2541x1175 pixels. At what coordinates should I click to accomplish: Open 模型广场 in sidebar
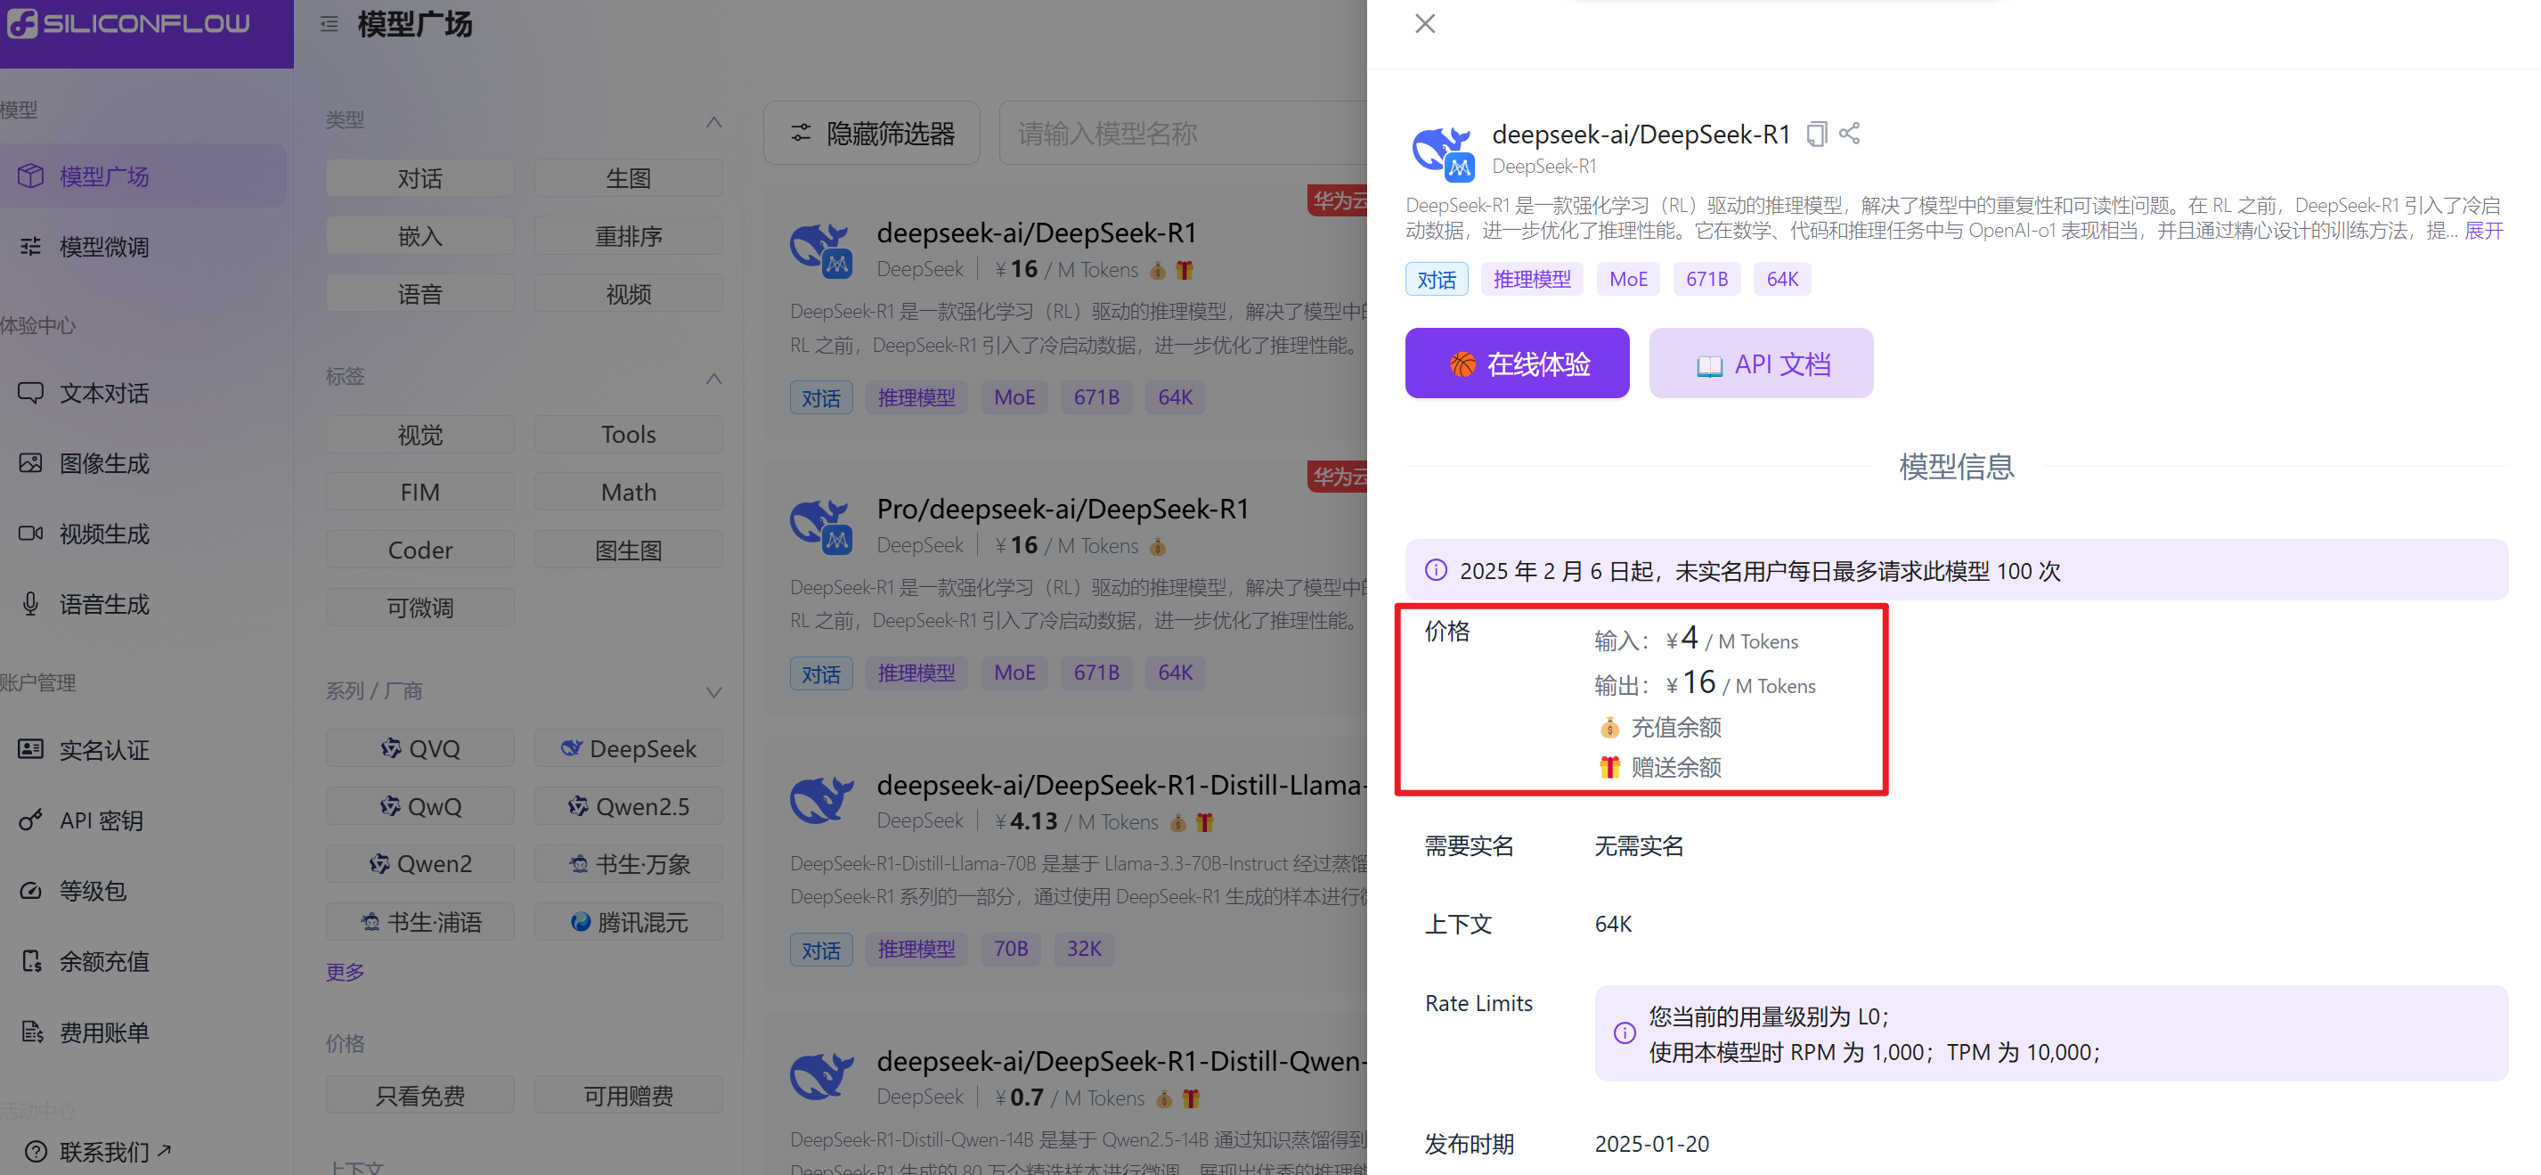[143, 175]
